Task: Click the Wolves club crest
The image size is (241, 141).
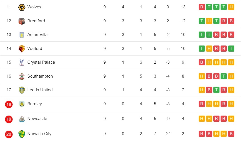Action: click(x=22, y=7)
